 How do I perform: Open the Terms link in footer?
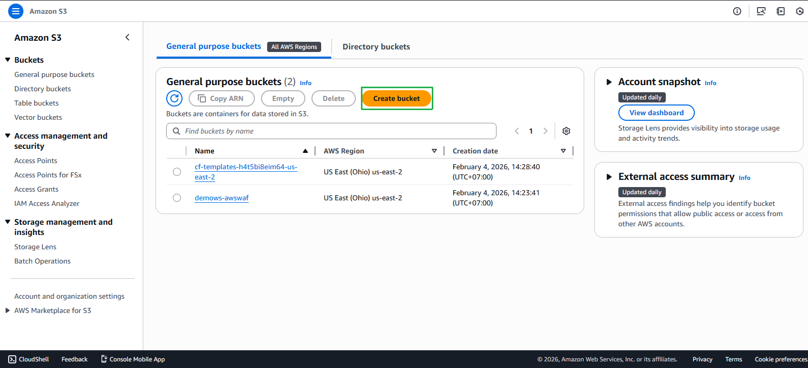[734, 359]
